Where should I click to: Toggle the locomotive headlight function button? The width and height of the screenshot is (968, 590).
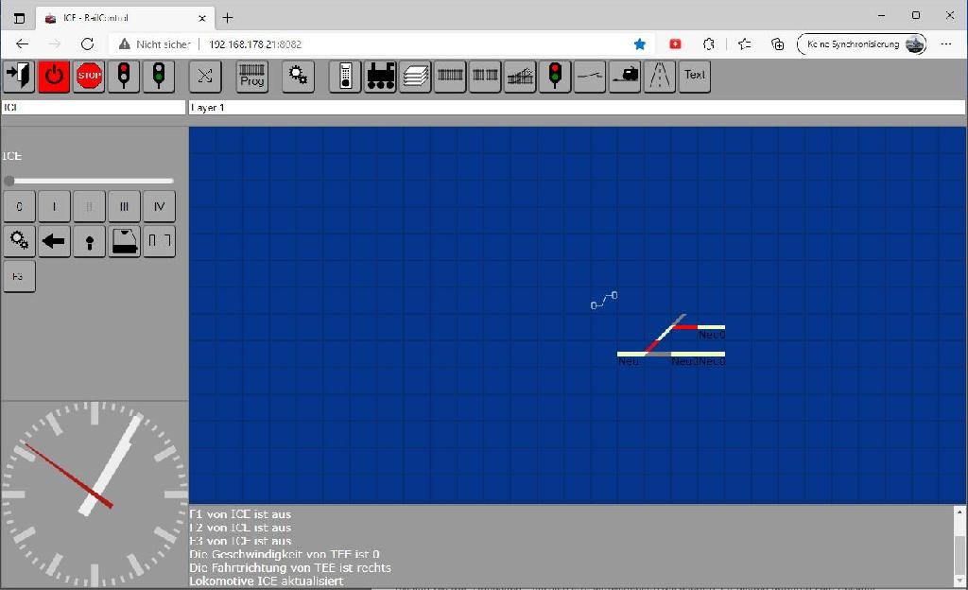tap(89, 241)
